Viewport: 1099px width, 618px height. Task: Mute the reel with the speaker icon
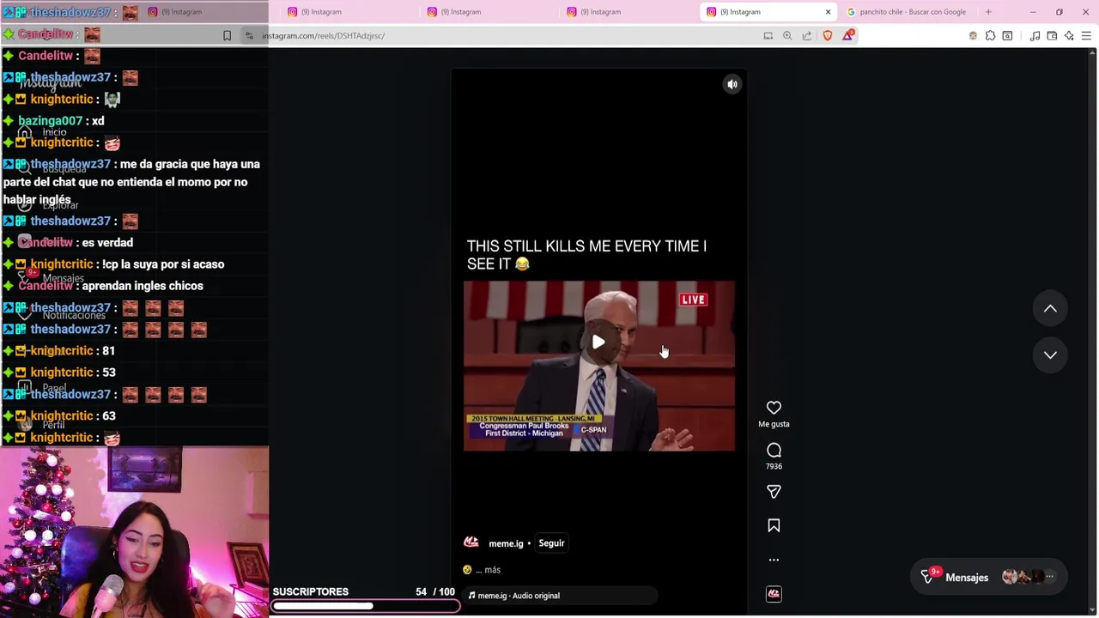pyautogui.click(x=732, y=84)
